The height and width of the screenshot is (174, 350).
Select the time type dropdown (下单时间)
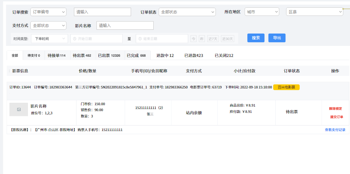point(50,39)
